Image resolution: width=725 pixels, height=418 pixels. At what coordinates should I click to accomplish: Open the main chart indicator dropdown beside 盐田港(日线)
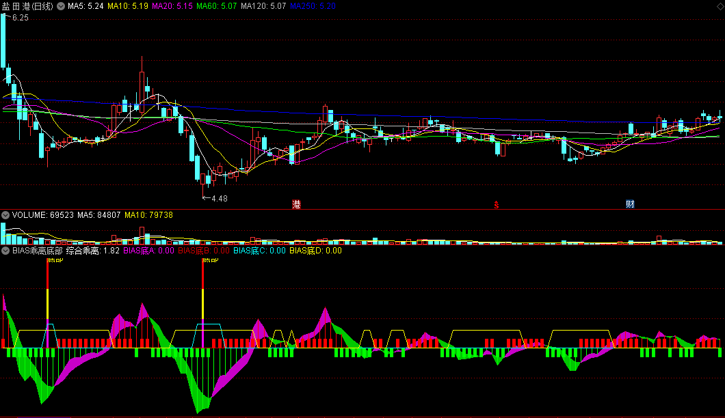(x=61, y=6)
